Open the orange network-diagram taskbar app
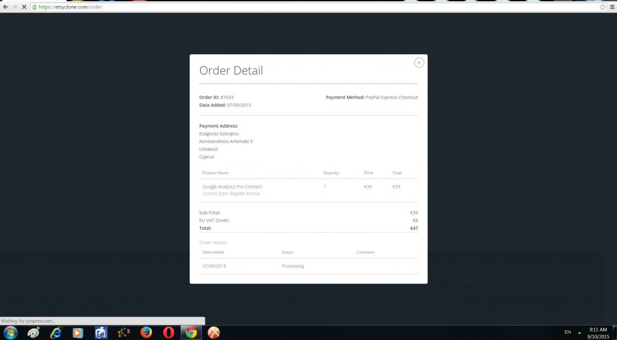Viewport: 617px width, 340px height. point(124,333)
